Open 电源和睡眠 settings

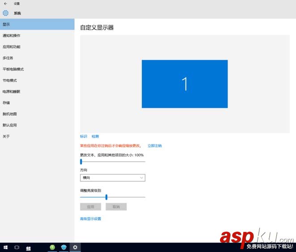coord(37,91)
